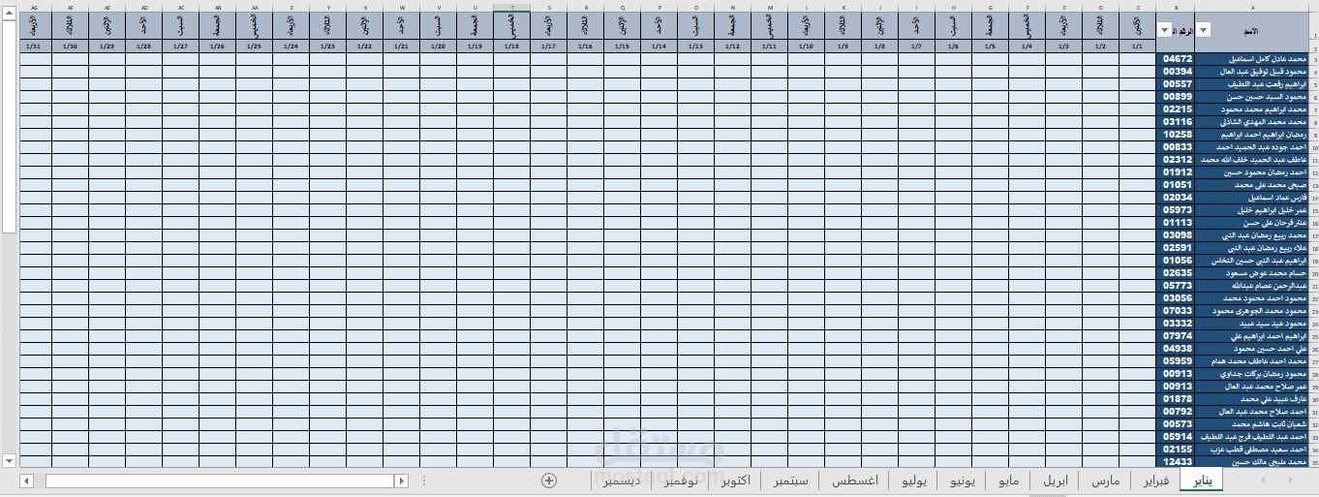Select the ID cell 02312
The height and width of the screenshot is (497, 1319).
[1176, 160]
